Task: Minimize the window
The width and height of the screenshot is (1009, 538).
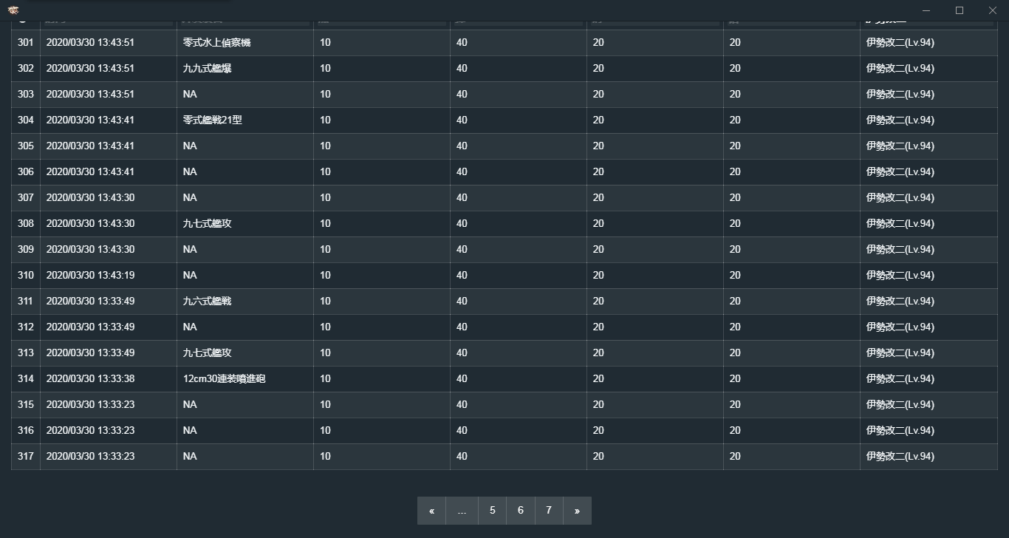Action: pos(926,10)
